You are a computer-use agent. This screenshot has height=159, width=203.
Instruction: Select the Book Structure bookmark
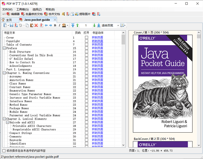click(20, 52)
